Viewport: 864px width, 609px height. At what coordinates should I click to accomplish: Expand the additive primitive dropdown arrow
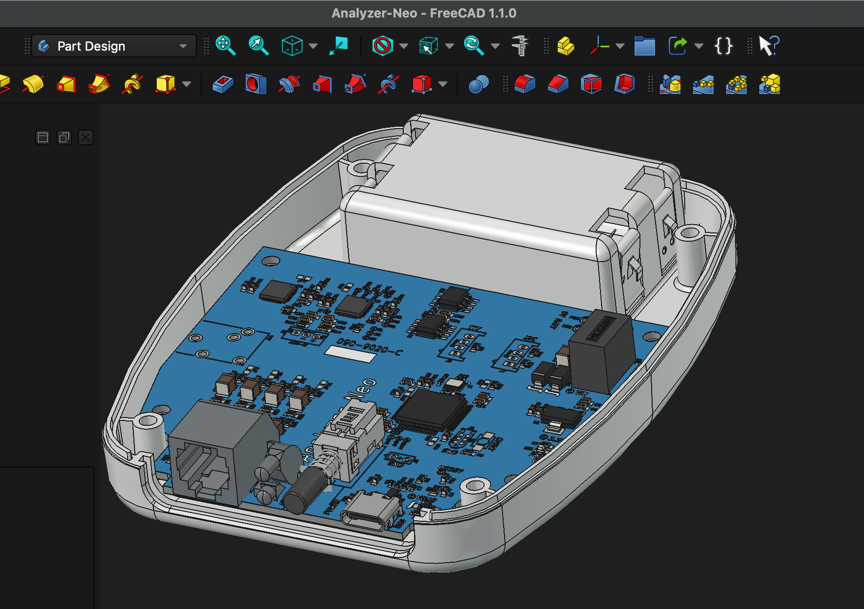point(187,84)
